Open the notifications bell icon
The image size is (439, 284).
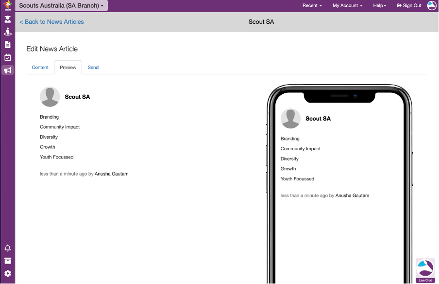pyautogui.click(x=7, y=248)
